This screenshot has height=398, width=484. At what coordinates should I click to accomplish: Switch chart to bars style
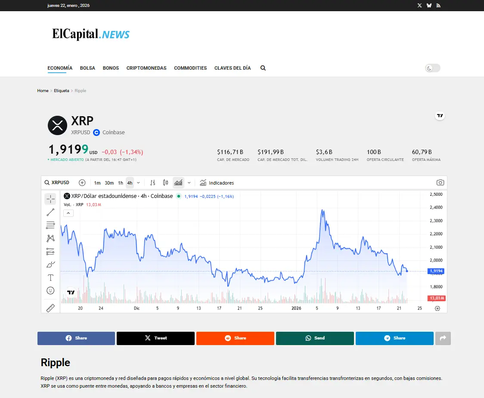click(x=152, y=183)
